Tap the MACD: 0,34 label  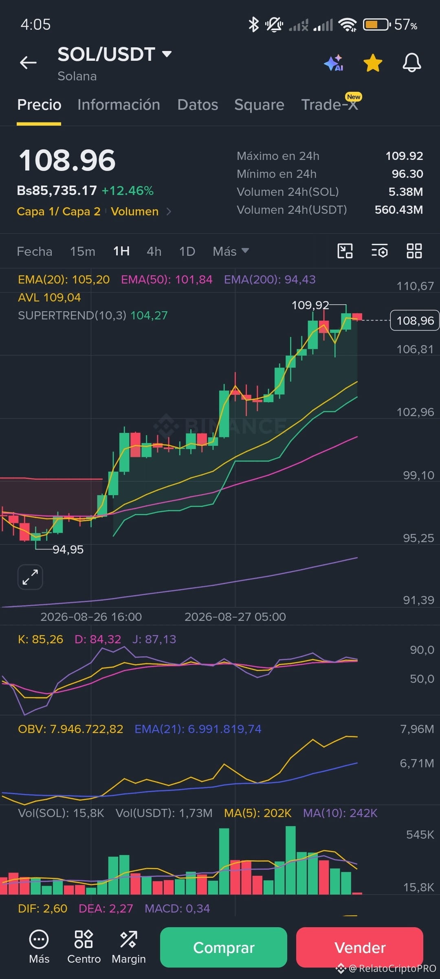coord(177,908)
